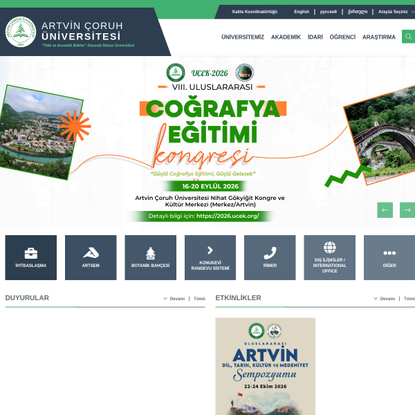415x415 pixels.
Task: Open the Diğer three-dots tile
Action: [389, 257]
